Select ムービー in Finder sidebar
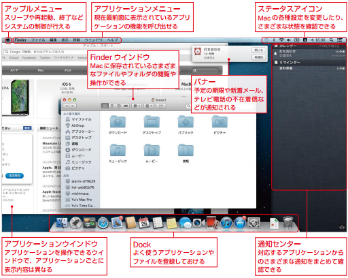The image size is (348, 278). click(80, 156)
